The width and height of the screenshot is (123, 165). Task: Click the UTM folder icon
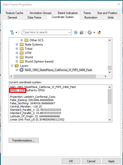(x=22, y=53)
